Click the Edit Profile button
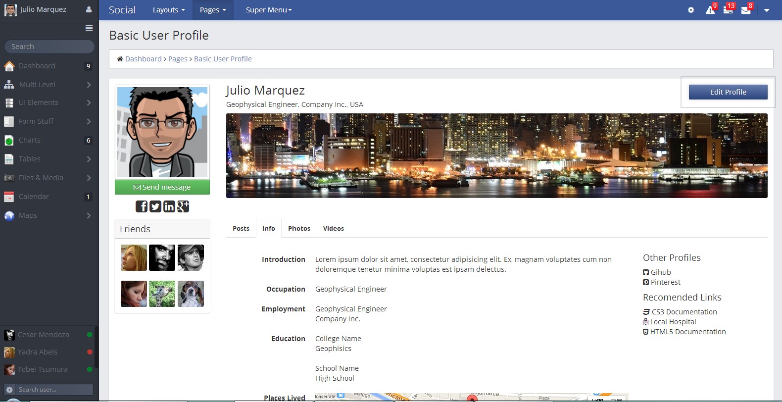Screen dimensions: 782x402 coord(728,92)
